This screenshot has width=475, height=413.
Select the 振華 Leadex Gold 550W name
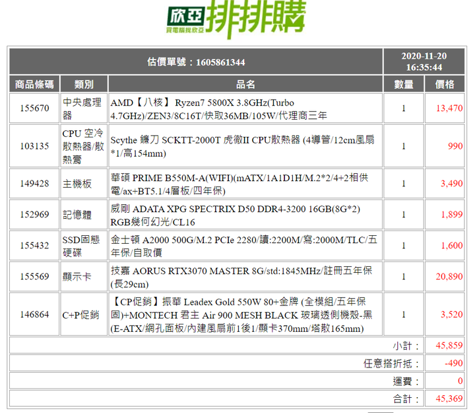241,315
